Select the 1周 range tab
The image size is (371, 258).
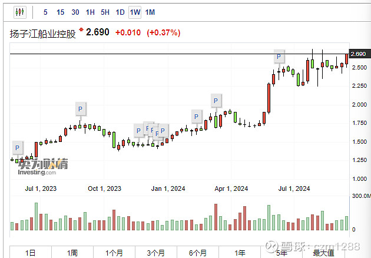tap(72, 253)
